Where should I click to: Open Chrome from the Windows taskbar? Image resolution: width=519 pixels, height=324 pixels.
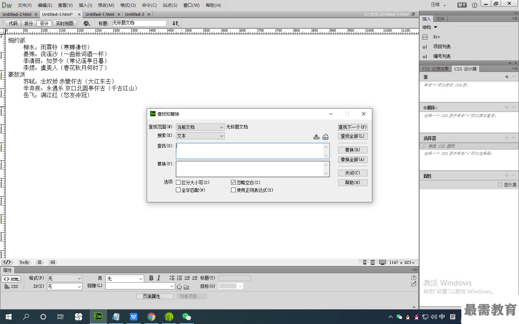(151, 317)
